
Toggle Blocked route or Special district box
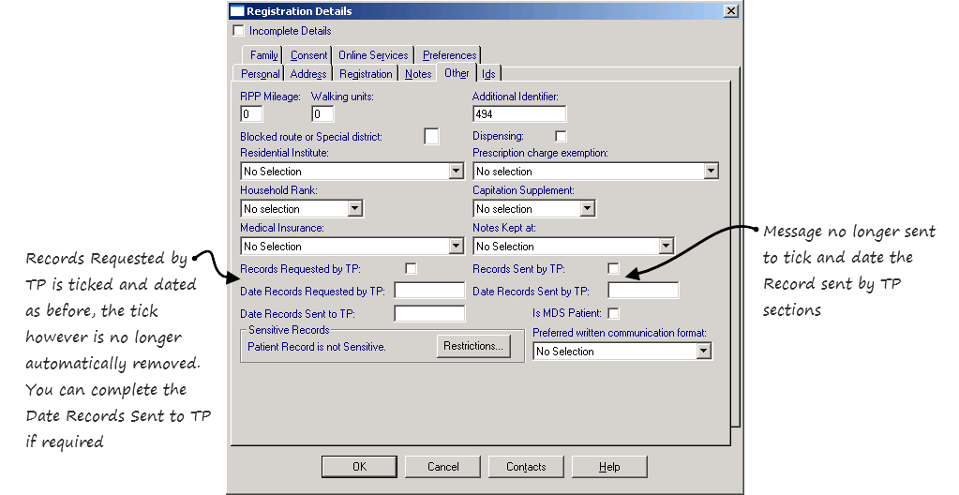[x=431, y=137]
